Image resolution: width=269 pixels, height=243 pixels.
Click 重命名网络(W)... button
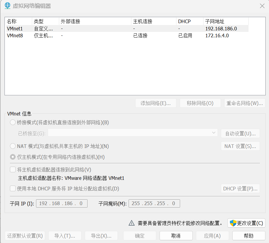(x=245, y=103)
